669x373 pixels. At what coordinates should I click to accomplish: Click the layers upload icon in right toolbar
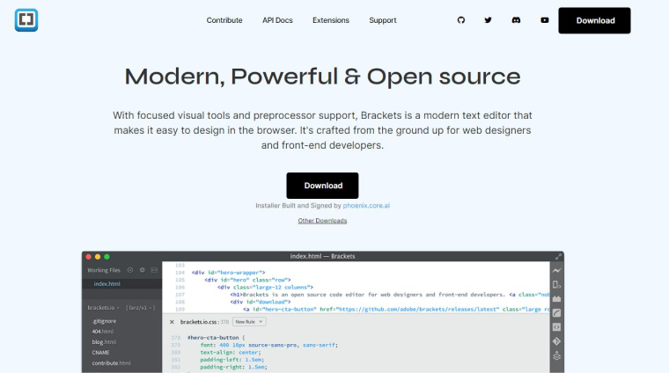coord(557,355)
